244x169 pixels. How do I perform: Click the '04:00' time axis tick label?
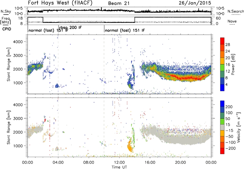[x=58, y=163]
